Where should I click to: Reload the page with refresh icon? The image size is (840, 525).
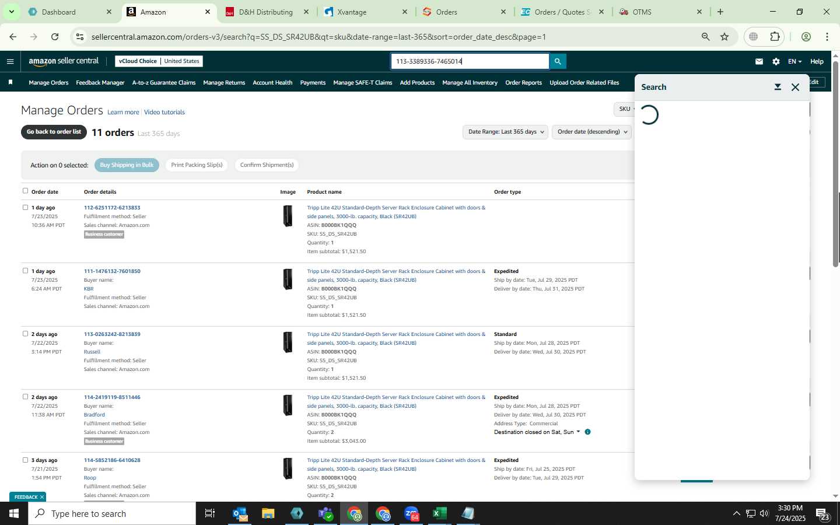pyautogui.click(x=55, y=37)
